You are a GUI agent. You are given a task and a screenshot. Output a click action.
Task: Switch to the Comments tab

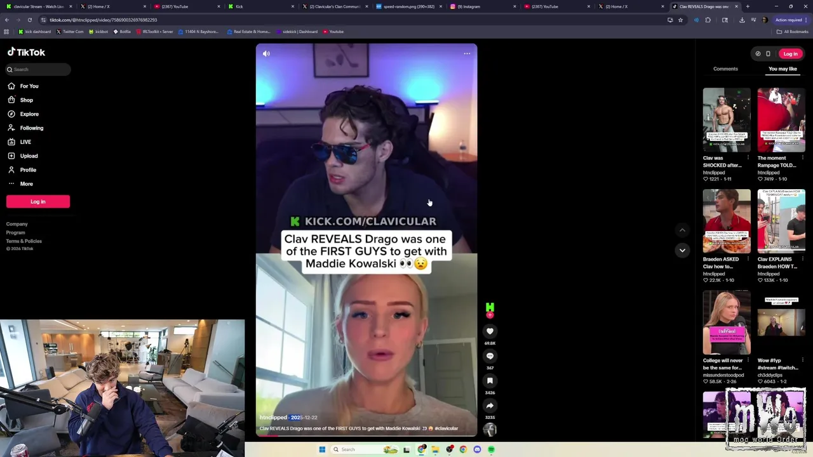[725, 69]
